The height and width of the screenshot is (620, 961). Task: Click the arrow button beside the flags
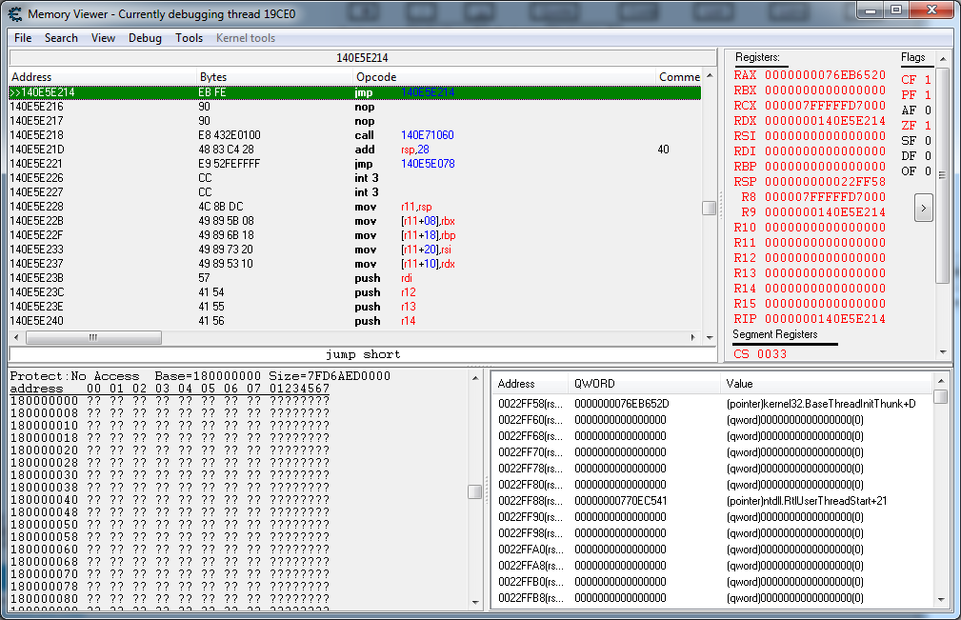924,208
